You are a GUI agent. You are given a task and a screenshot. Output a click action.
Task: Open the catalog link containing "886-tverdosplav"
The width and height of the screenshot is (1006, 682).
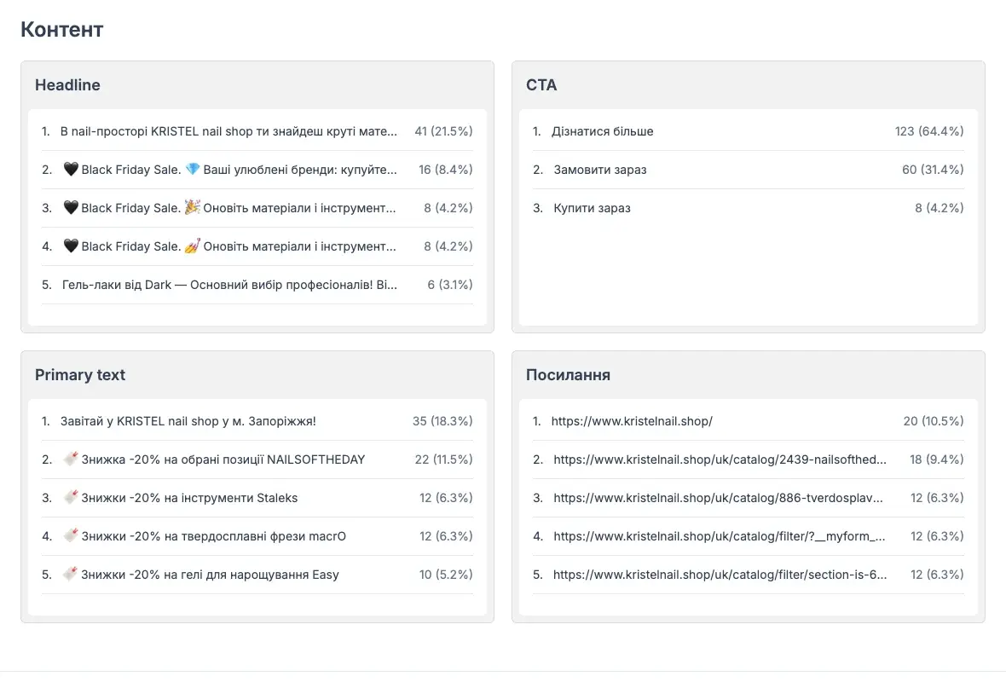pos(718,498)
